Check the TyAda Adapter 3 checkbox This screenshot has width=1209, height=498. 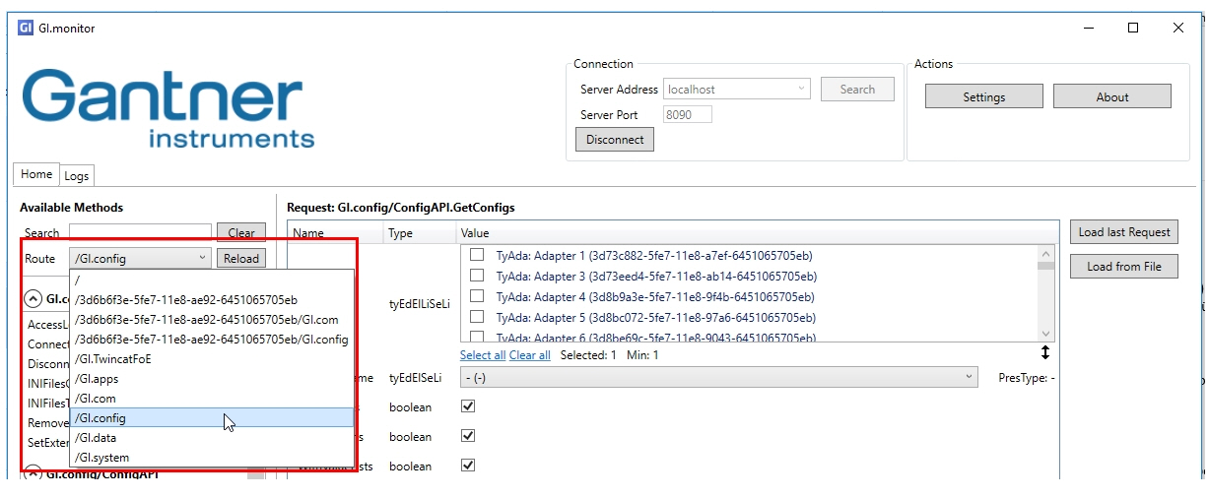(477, 277)
